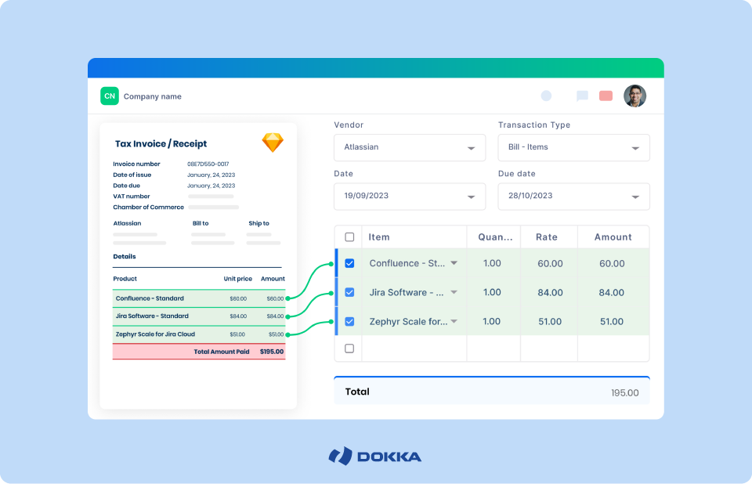Click the empty item cell in last row
This screenshot has width=752, height=484.
414,349
